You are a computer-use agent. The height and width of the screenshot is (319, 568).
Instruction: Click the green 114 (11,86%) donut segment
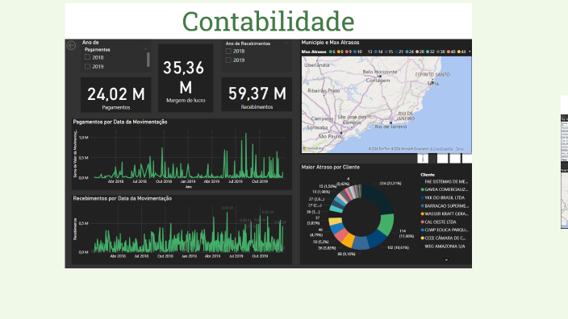tap(386, 224)
